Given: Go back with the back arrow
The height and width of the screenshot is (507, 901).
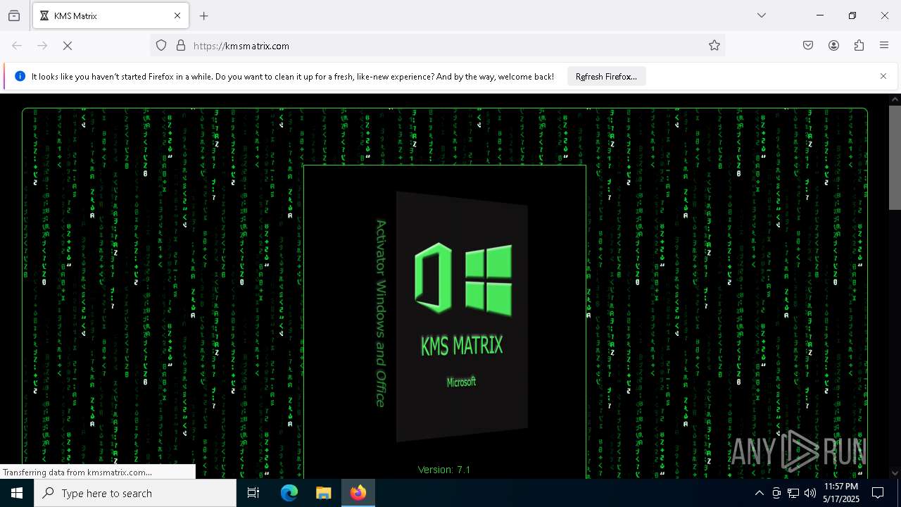Looking at the screenshot, I should (x=17, y=46).
